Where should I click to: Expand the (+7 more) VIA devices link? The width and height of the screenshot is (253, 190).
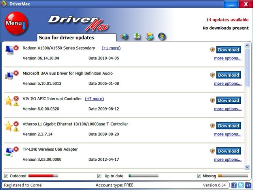(94, 99)
